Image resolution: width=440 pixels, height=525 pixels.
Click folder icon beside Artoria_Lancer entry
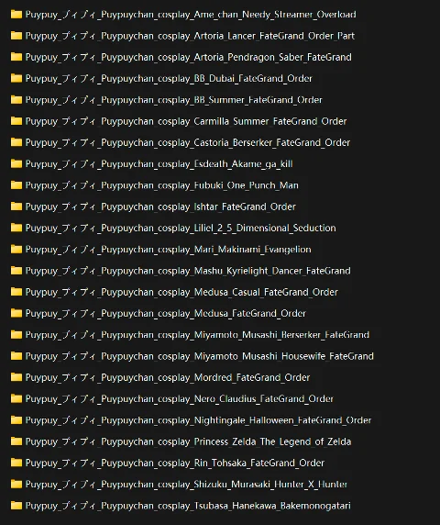16,36
